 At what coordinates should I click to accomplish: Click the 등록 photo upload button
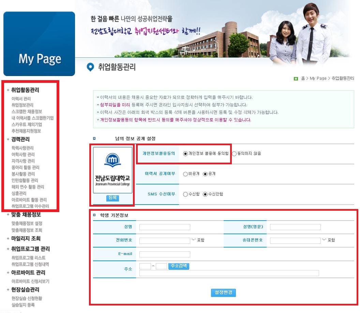point(112,198)
